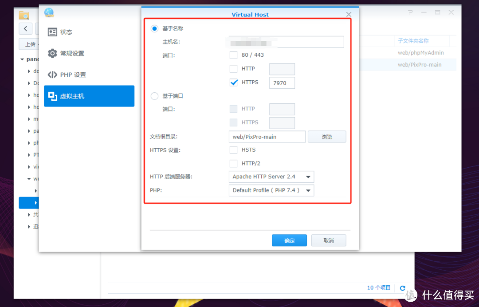Click the 10 个项目 item count

tap(379, 288)
